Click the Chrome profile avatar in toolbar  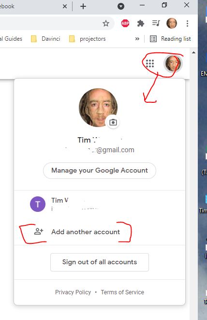click(172, 23)
